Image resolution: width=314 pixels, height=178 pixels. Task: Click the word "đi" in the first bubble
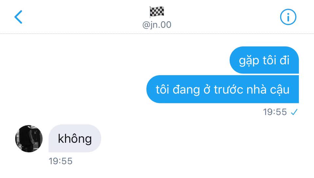(284, 60)
